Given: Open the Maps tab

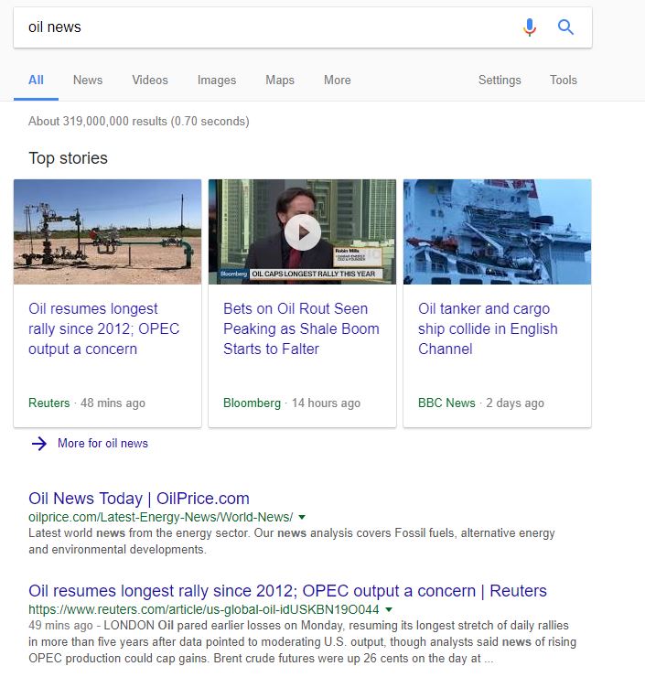Looking at the screenshot, I should pyautogui.click(x=280, y=80).
